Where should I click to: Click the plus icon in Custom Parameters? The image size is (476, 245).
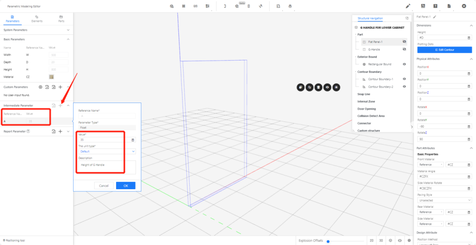(61, 87)
